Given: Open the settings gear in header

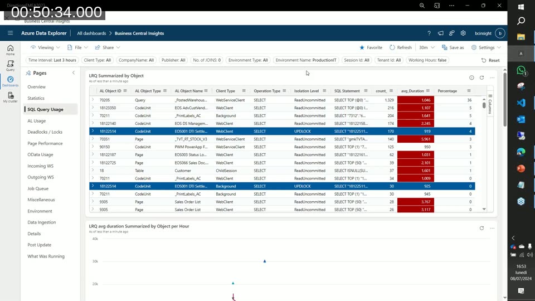Looking at the screenshot, I should coord(463,33).
